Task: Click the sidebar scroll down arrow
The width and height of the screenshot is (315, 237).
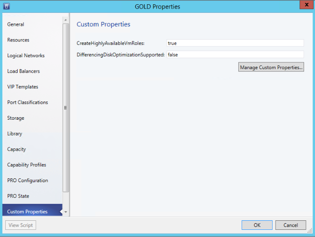Action: 66,212
